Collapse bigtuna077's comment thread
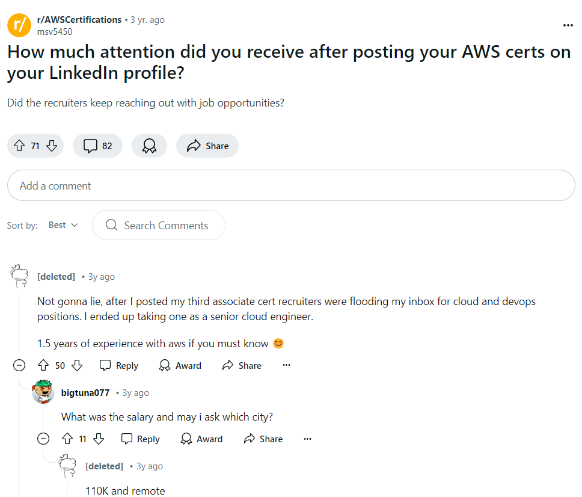This screenshot has height=497, width=582. pyautogui.click(x=43, y=439)
